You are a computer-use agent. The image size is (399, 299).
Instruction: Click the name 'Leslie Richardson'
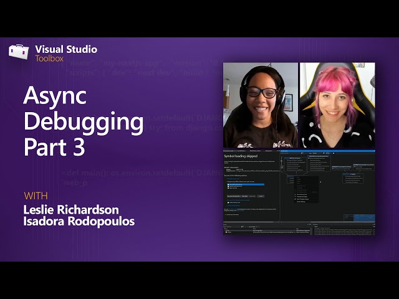(x=71, y=210)
